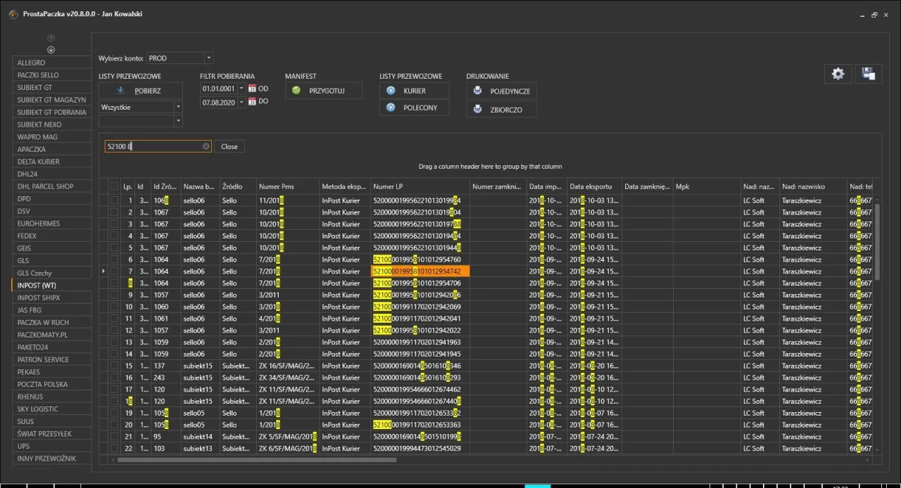Click the Close button next to search

(x=229, y=146)
